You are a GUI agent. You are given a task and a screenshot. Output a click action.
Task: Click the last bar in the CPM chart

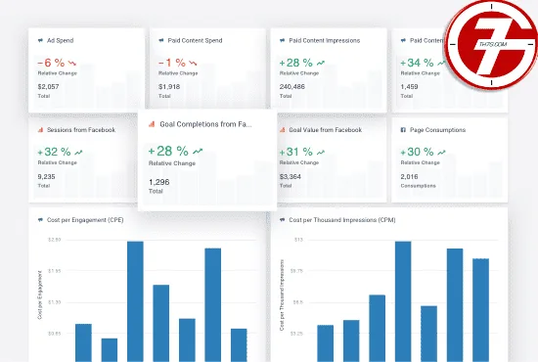click(480, 310)
